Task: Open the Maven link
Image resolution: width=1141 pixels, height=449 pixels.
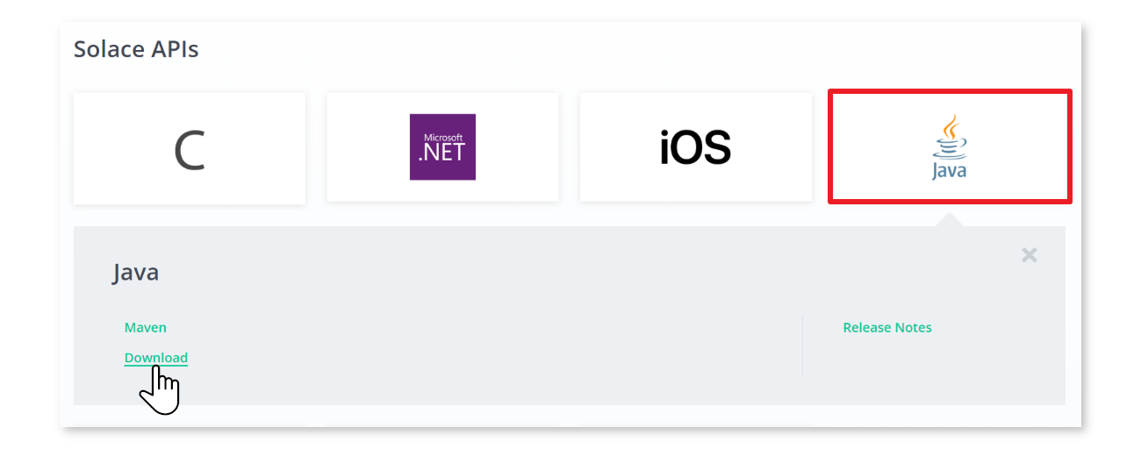Action: (x=146, y=328)
